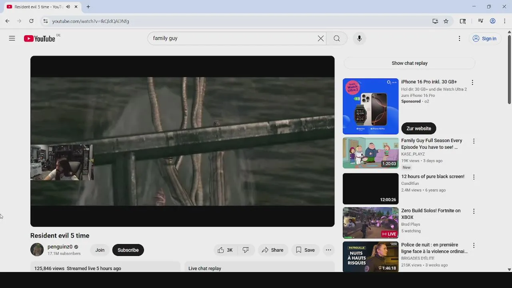Open options for Zero Build Solos Fortnite stream

tap(474, 211)
